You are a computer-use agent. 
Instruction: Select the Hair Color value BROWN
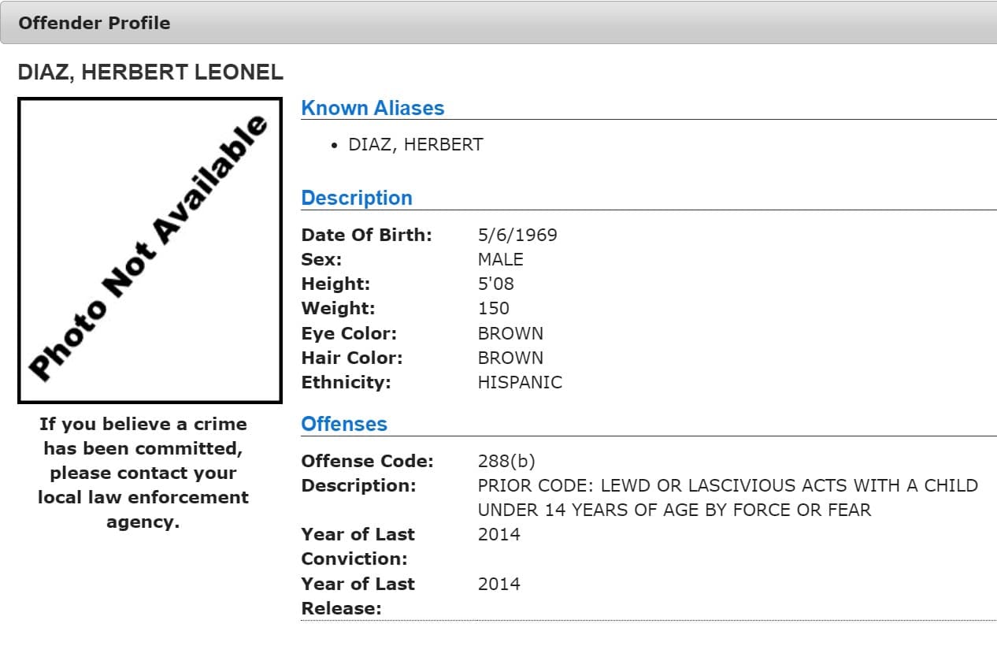click(x=510, y=358)
